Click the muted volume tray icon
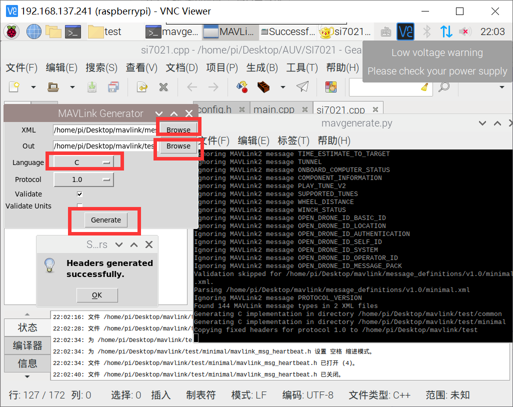Image resolution: width=513 pixels, height=407 pixels. pyautogui.click(x=465, y=31)
